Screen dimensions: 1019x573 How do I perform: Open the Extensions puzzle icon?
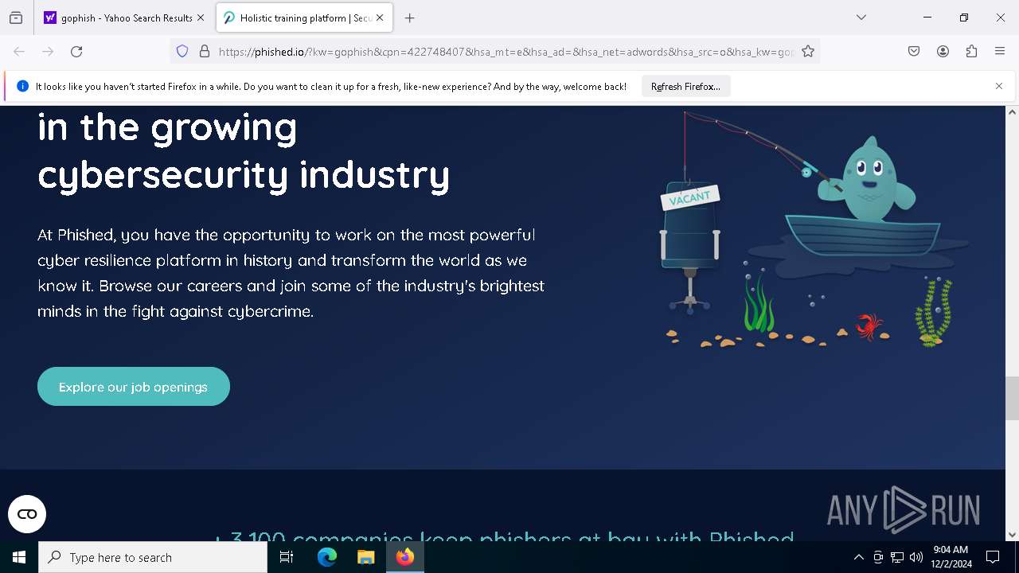971,51
